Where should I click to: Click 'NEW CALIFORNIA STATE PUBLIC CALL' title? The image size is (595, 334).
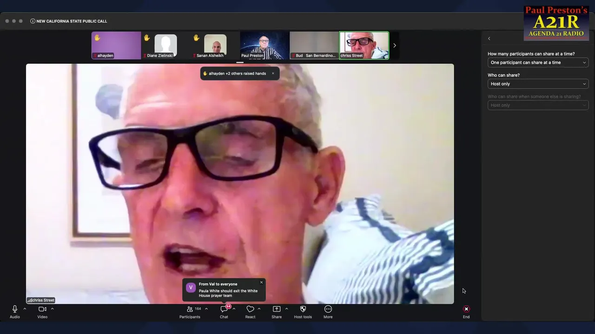(72, 21)
